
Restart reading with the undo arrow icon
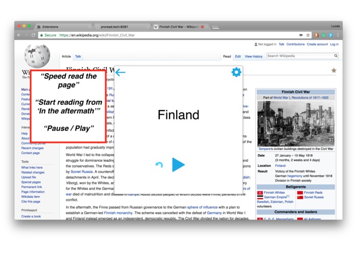159,165
